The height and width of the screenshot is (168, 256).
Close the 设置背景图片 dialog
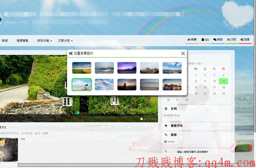(x=183, y=53)
